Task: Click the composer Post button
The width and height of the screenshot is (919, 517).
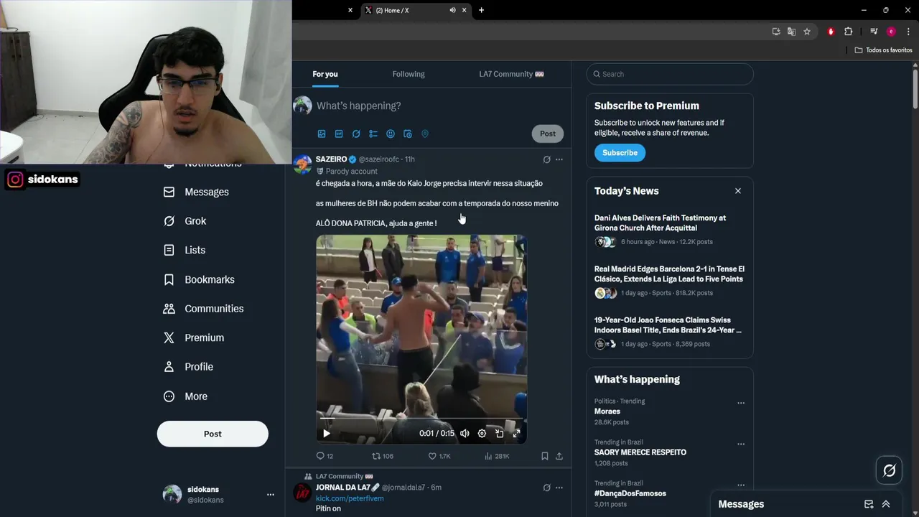Action: (548, 134)
